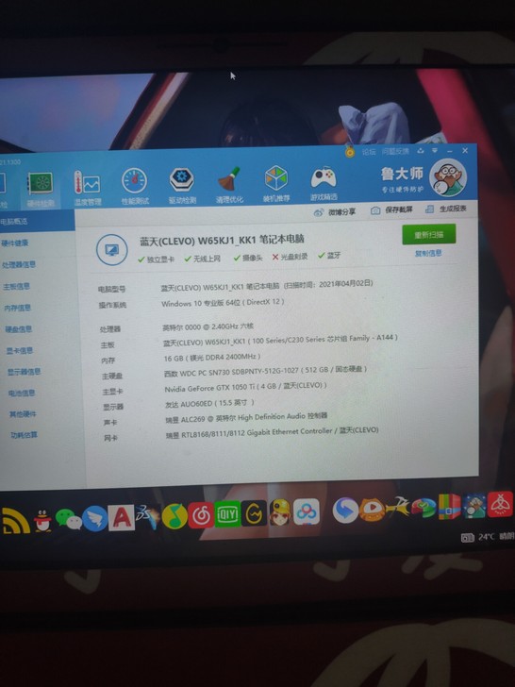Click Nvidia GeForce GTX 1050 Ti text
515x687 pixels.
[x=245, y=388]
